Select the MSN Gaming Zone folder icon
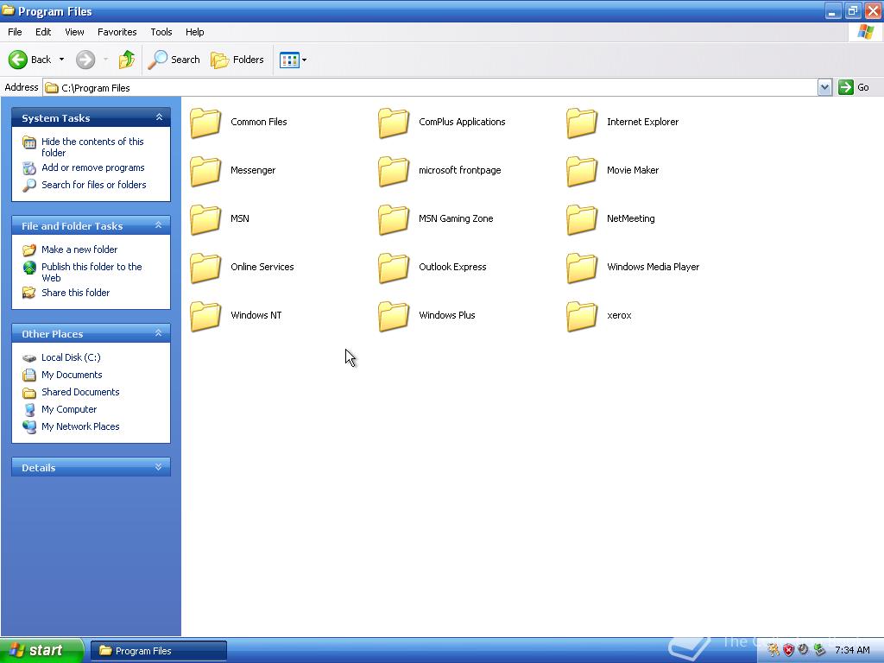This screenshot has height=663, width=884. [x=394, y=219]
